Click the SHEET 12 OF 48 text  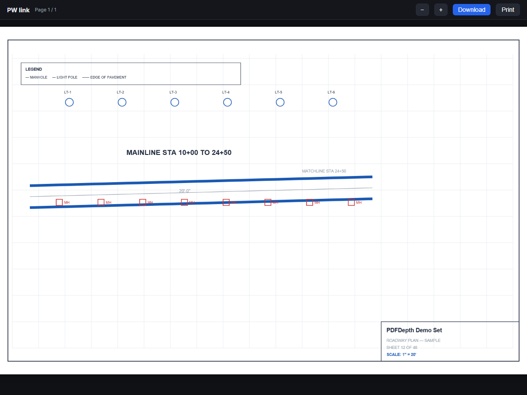[x=402, y=348]
